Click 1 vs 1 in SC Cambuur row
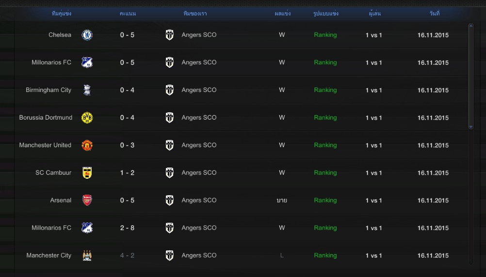Image resolution: width=486 pixels, height=277 pixels. 373,173
